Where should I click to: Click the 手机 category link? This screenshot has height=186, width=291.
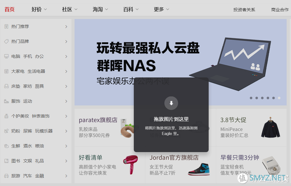click(28, 56)
